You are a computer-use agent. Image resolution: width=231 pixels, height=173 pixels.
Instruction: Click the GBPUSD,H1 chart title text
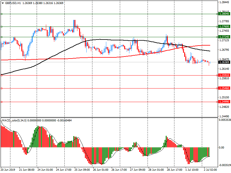[13, 3]
